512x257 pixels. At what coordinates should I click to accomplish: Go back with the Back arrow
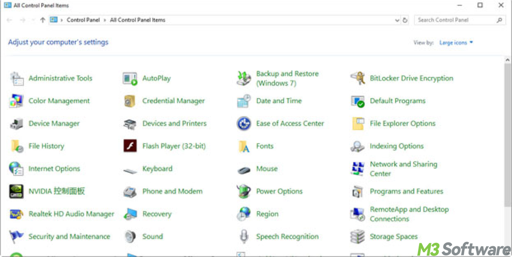(x=9, y=20)
